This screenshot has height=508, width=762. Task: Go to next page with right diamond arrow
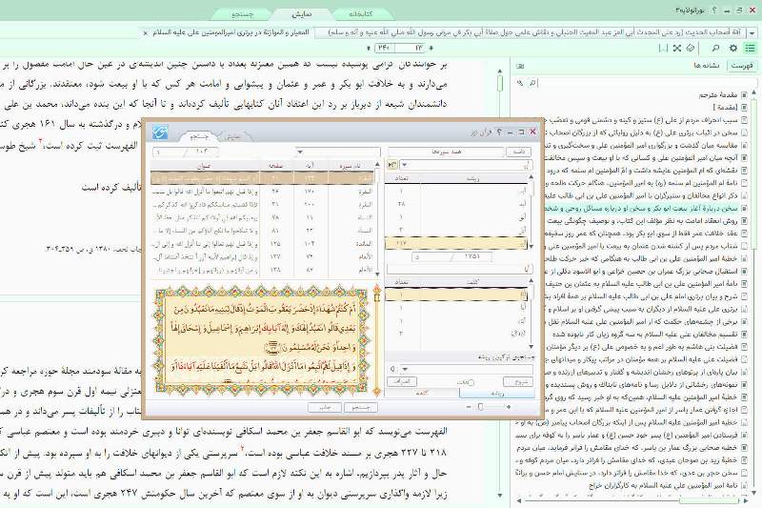pyautogui.click(x=431, y=48)
